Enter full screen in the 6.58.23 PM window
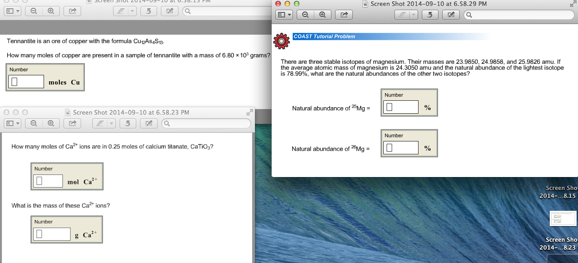The height and width of the screenshot is (263, 578). tap(250, 112)
